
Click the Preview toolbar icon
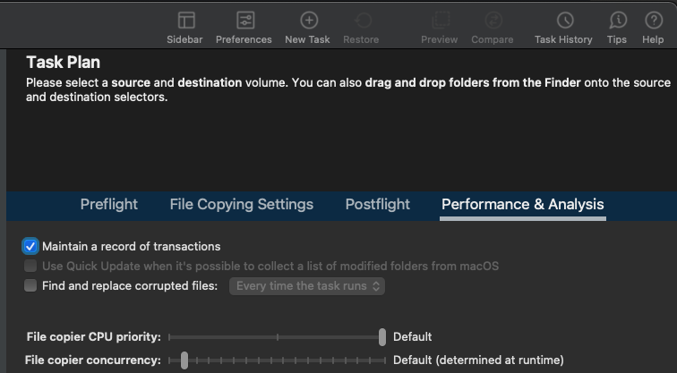coord(439,21)
